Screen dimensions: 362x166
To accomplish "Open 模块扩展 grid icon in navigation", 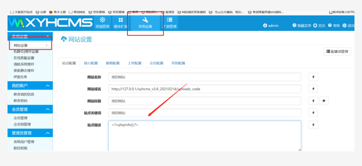I will 120,20.
